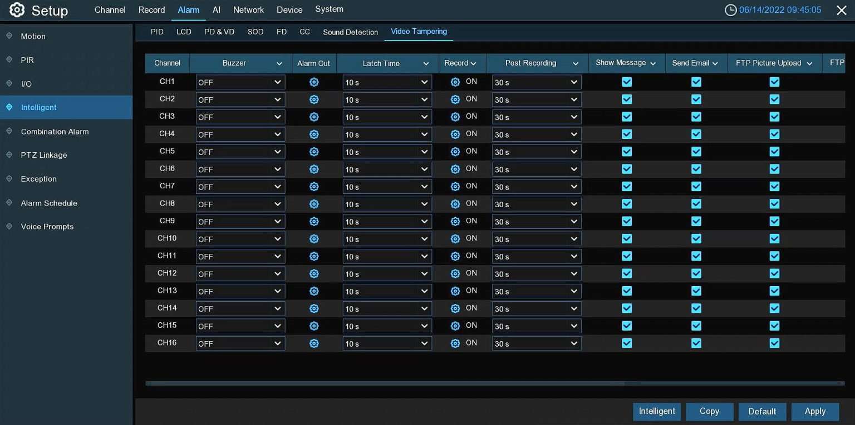Viewport: 855px width, 425px height.
Task: Disable Send Email checkbox for CH5
Action: pos(696,152)
